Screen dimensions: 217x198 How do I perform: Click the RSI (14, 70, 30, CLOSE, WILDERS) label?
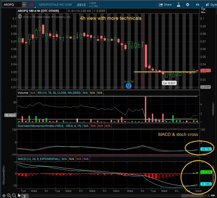(59, 93)
